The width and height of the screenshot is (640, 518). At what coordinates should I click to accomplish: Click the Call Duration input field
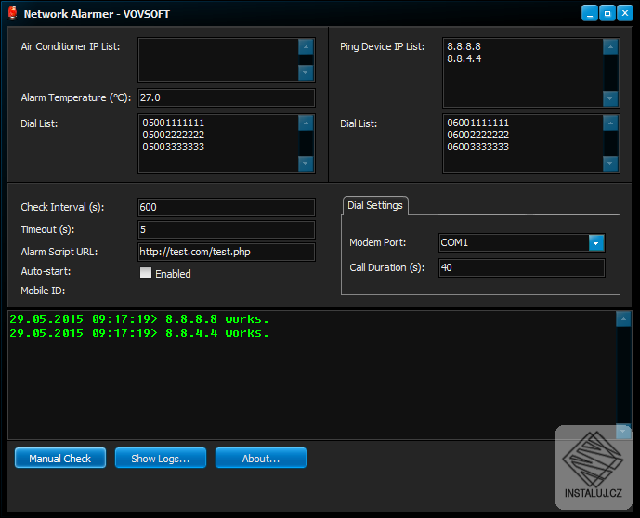pos(521,267)
